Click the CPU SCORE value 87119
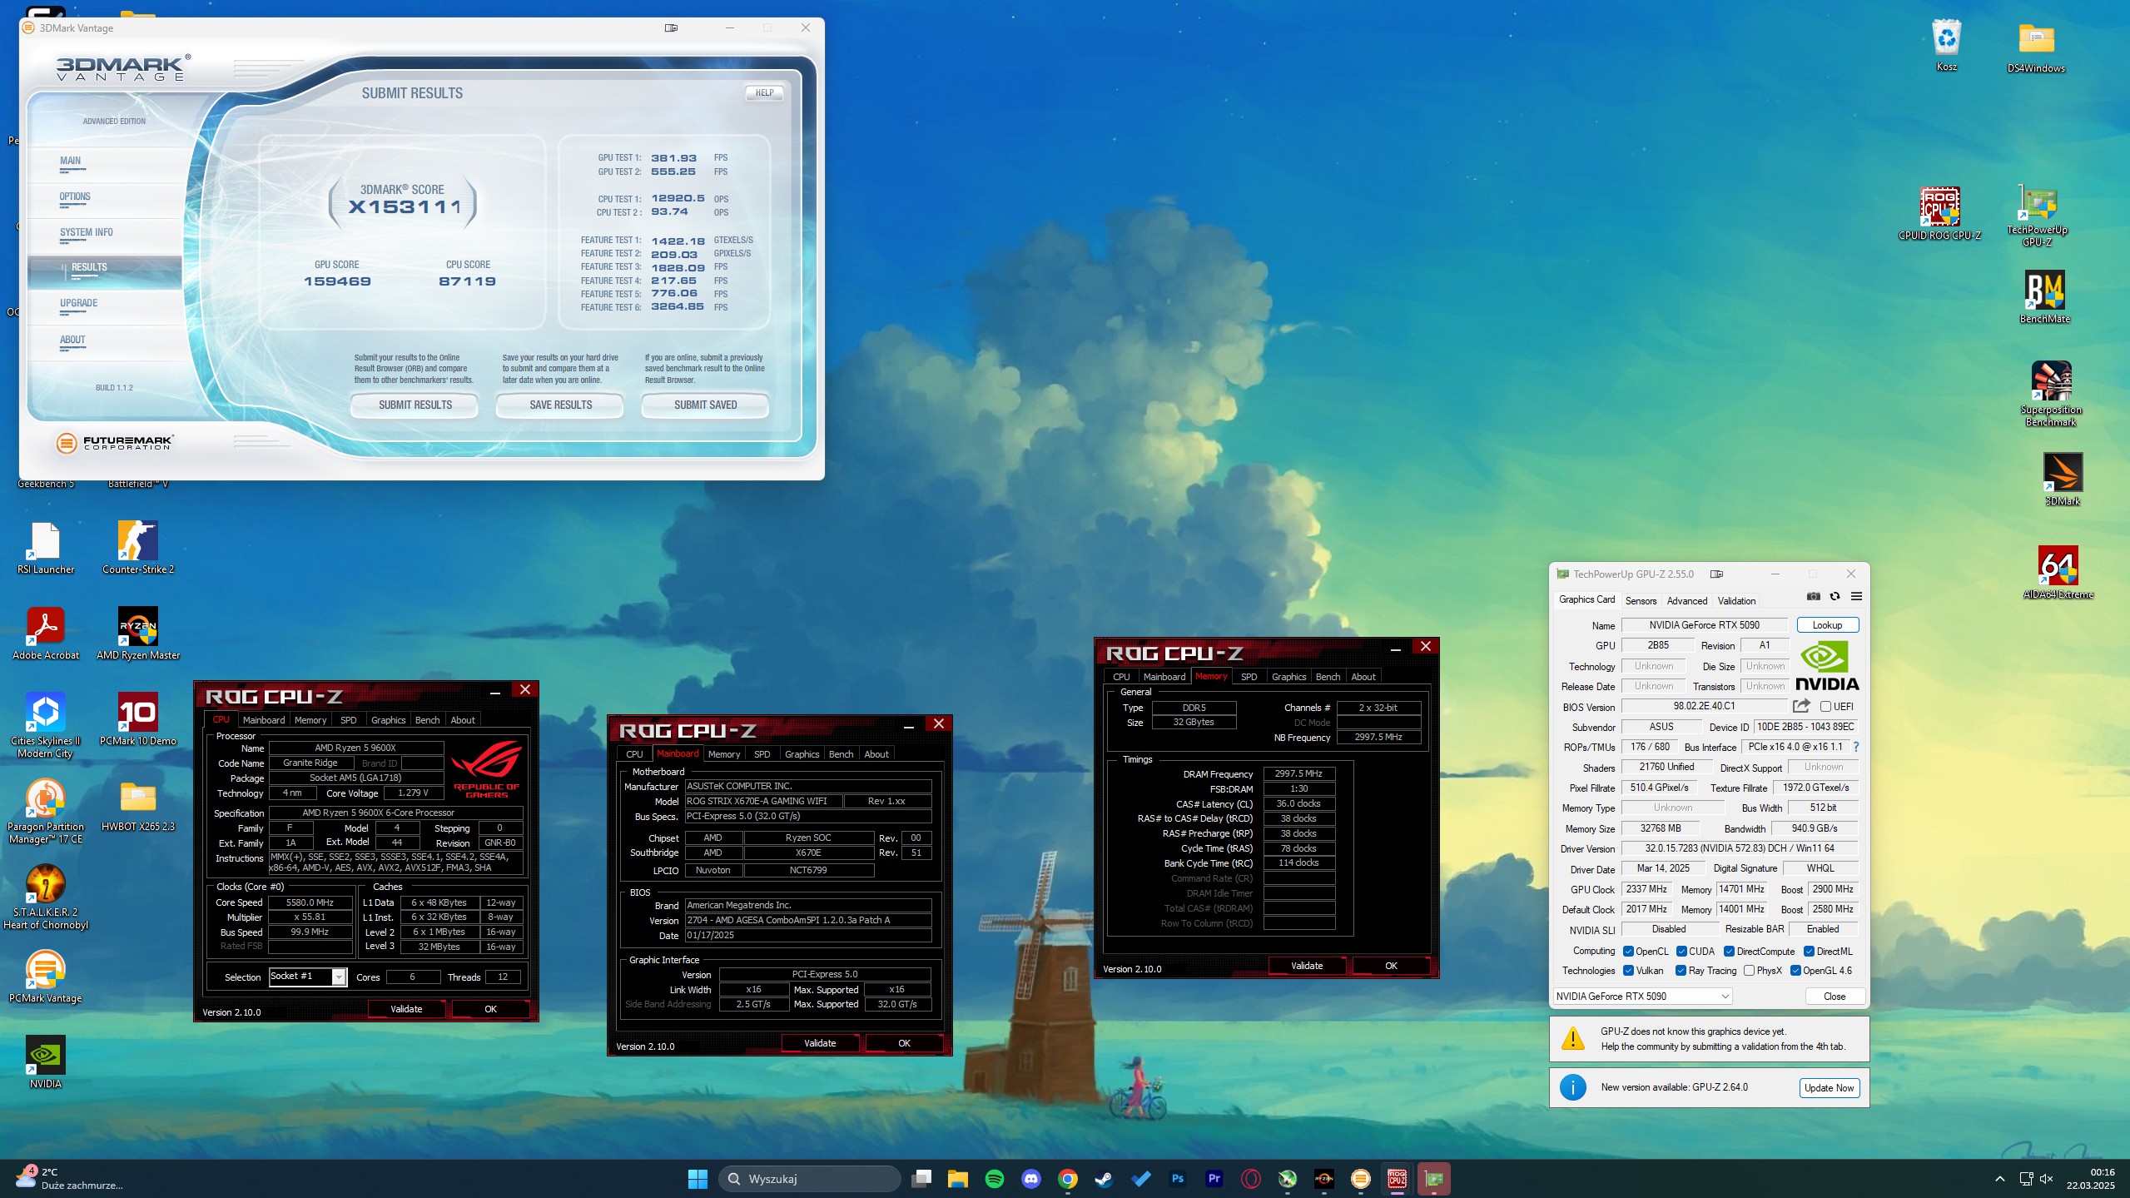Image resolution: width=2130 pixels, height=1198 pixels. (467, 281)
